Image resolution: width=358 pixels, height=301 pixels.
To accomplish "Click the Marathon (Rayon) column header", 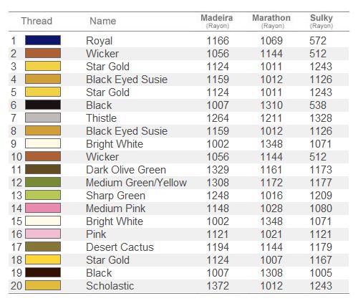I will click(x=271, y=21).
